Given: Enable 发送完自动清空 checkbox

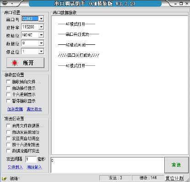Looking at the screenshot, I should click(x=9, y=139).
